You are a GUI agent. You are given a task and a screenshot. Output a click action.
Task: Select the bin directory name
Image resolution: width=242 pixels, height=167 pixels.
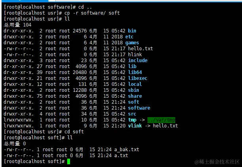(x=132, y=31)
